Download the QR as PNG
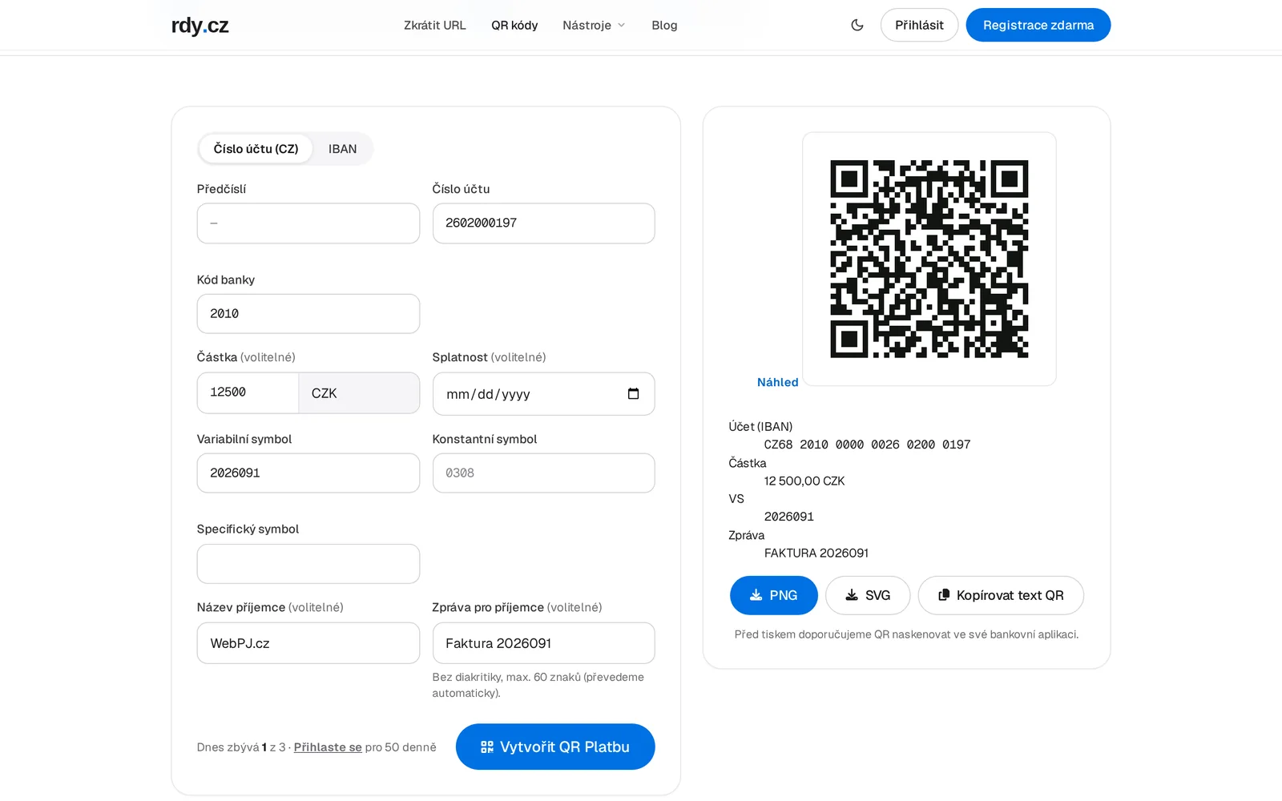 tap(773, 595)
